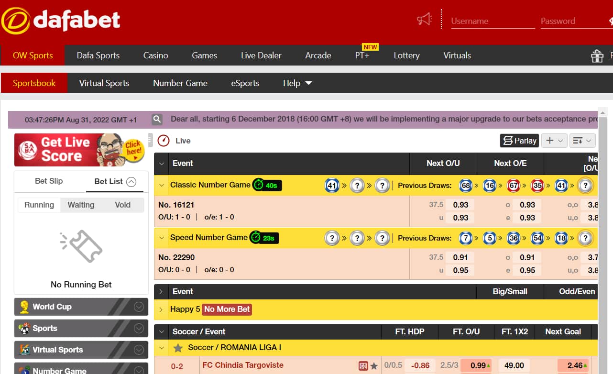The image size is (613, 374).
Task: Expand the Happy 5 row
Action: tap(162, 309)
